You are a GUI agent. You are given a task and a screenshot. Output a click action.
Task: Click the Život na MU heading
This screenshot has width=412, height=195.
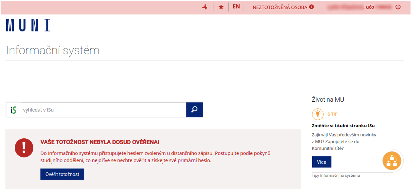pos(328,100)
